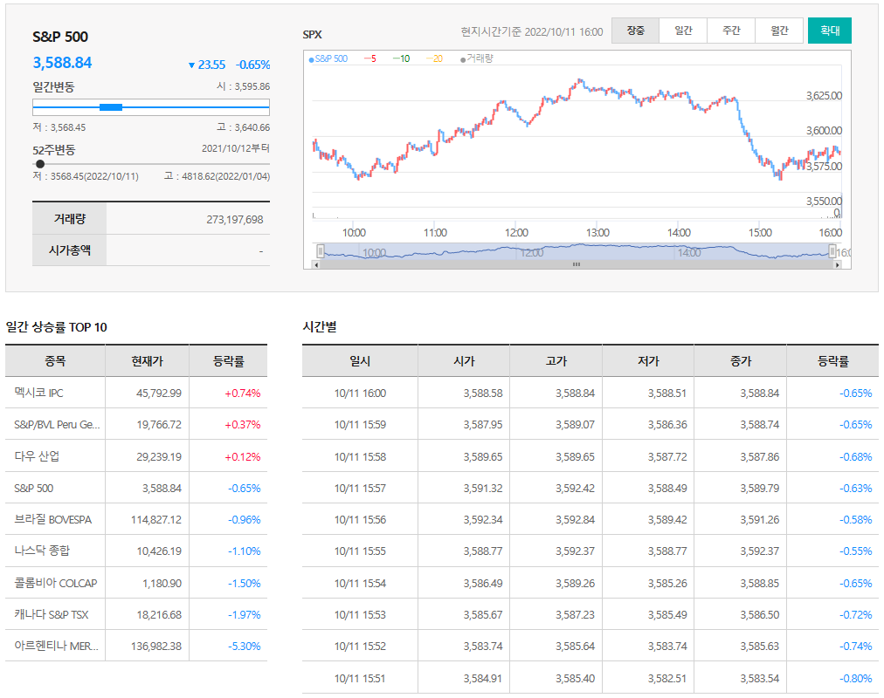
Task: Switch to the 월간 monthly chart tab
Action: tap(779, 31)
